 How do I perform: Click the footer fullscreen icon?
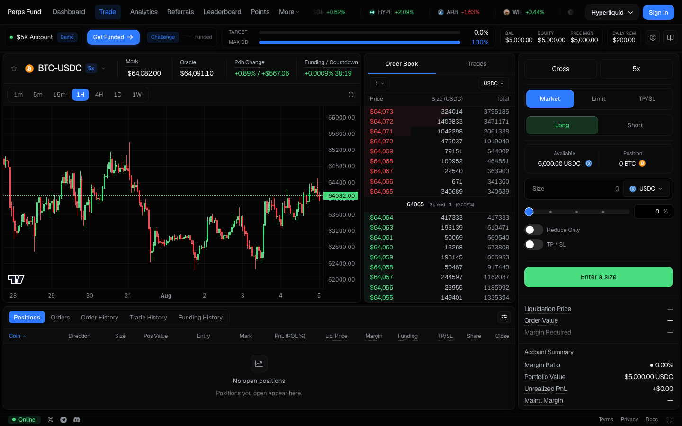669,420
